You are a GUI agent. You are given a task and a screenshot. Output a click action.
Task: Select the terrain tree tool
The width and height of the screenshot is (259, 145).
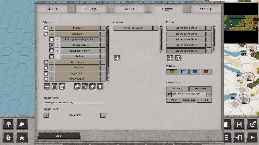[x=8, y=124]
